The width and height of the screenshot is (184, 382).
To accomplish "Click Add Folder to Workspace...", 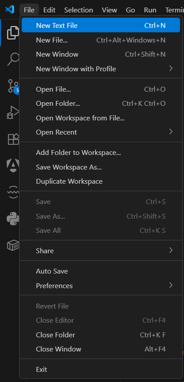I will pyautogui.click(x=100, y=153).
